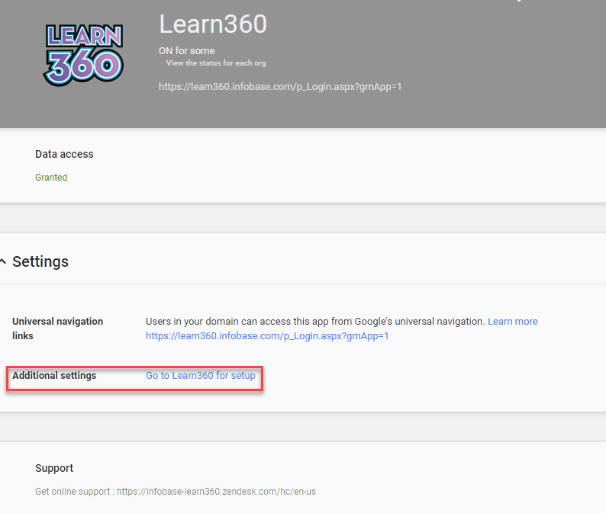Image resolution: width=606 pixels, height=513 pixels.
Task: Collapse the Settings section chevron
Action: click(x=4, y=261)
